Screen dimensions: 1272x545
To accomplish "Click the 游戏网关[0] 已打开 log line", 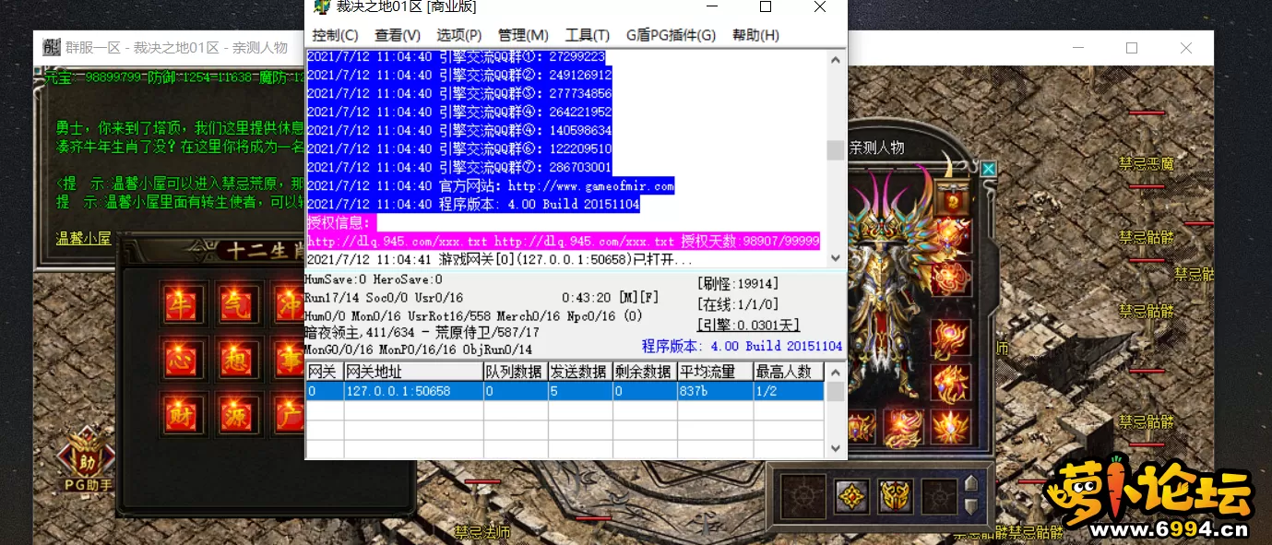I will coord(500,259).
